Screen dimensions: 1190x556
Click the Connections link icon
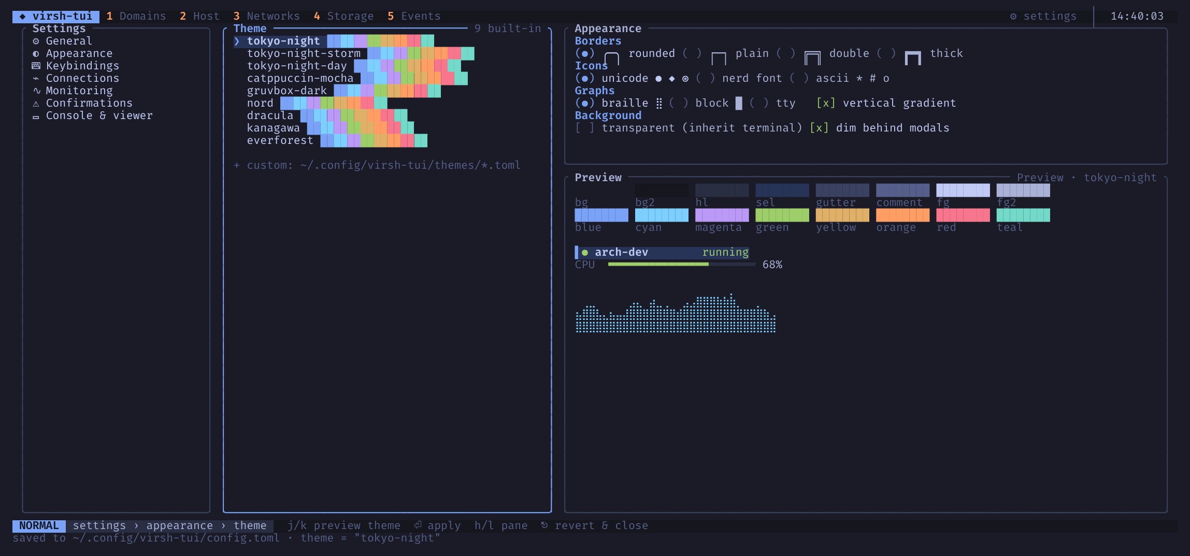[36, 79]
